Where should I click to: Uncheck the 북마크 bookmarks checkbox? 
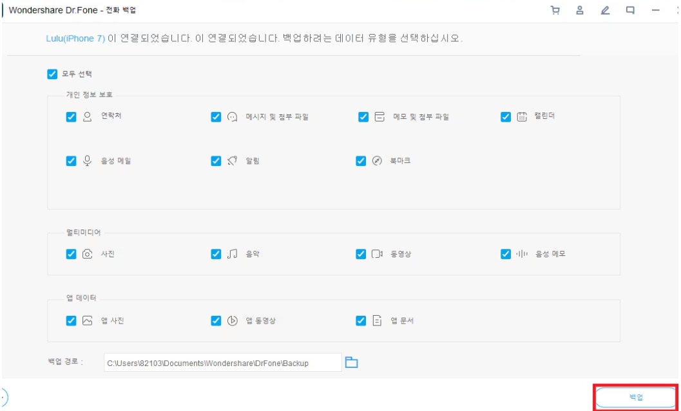pos(361,161)
